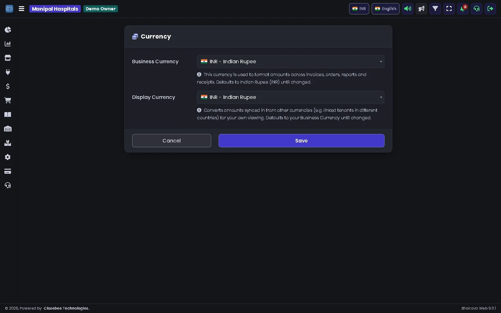The height and width of the screenshot is (313, 501).
Task: Toggle the hamburger menu
Action: [22, 9]
